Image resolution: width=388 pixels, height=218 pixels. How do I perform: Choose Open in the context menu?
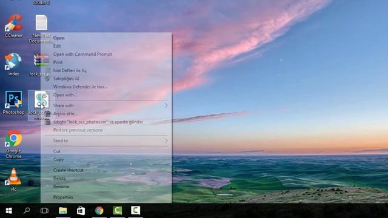[x=59, y=38]
